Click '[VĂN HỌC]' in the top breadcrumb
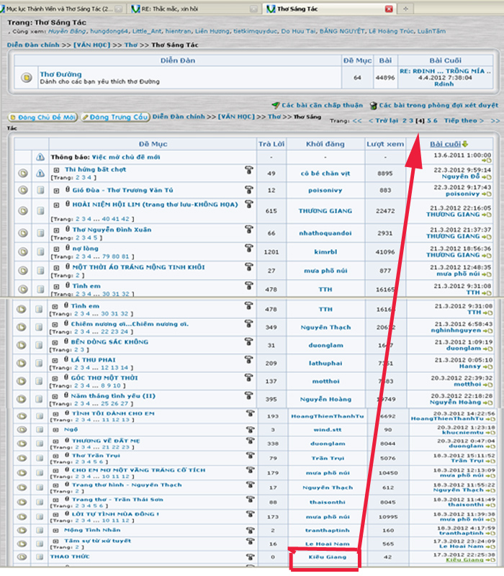 click(x=92, y=45)
